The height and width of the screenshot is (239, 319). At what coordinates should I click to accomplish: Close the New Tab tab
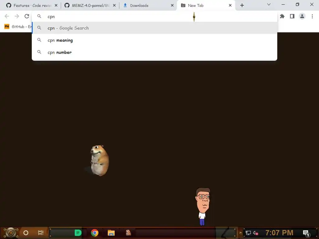point(230,6)
